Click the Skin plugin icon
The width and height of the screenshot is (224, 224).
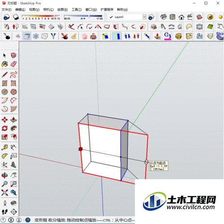pyautogui.click(x=220, y=36)
